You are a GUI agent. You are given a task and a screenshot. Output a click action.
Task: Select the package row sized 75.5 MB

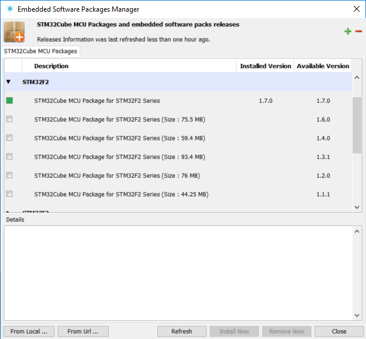coord(178,119)
